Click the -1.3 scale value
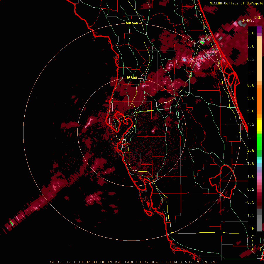The image size is (264, 264). (250, 215)
